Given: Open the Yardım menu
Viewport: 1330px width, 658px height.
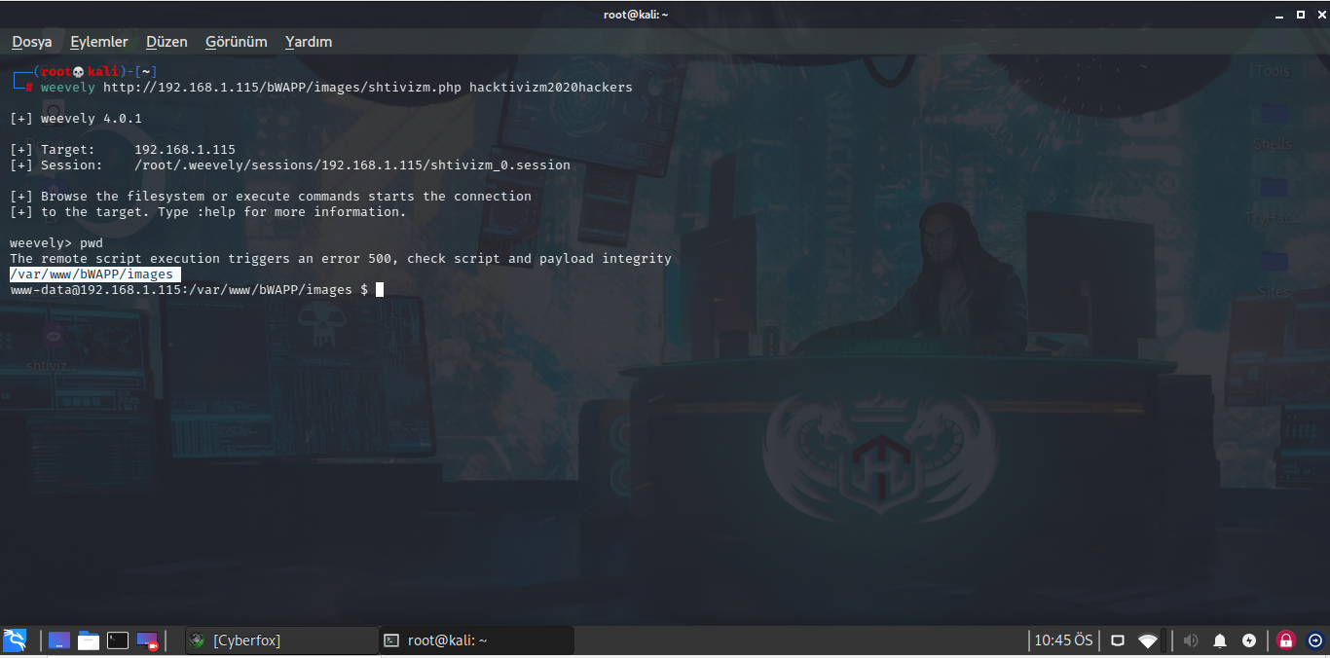Looking at the screenshot, I should (309, 42).
